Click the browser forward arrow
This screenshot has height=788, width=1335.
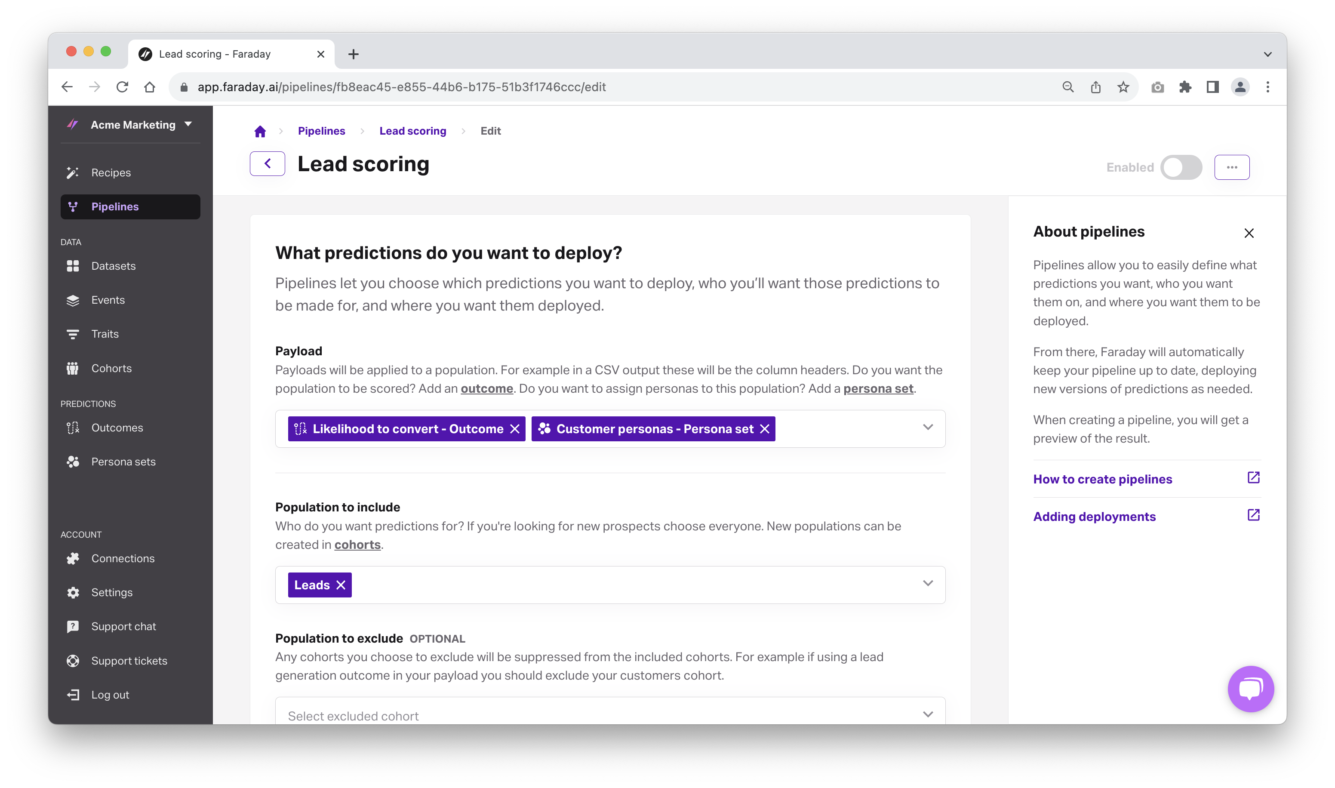[x=95, y=87]
